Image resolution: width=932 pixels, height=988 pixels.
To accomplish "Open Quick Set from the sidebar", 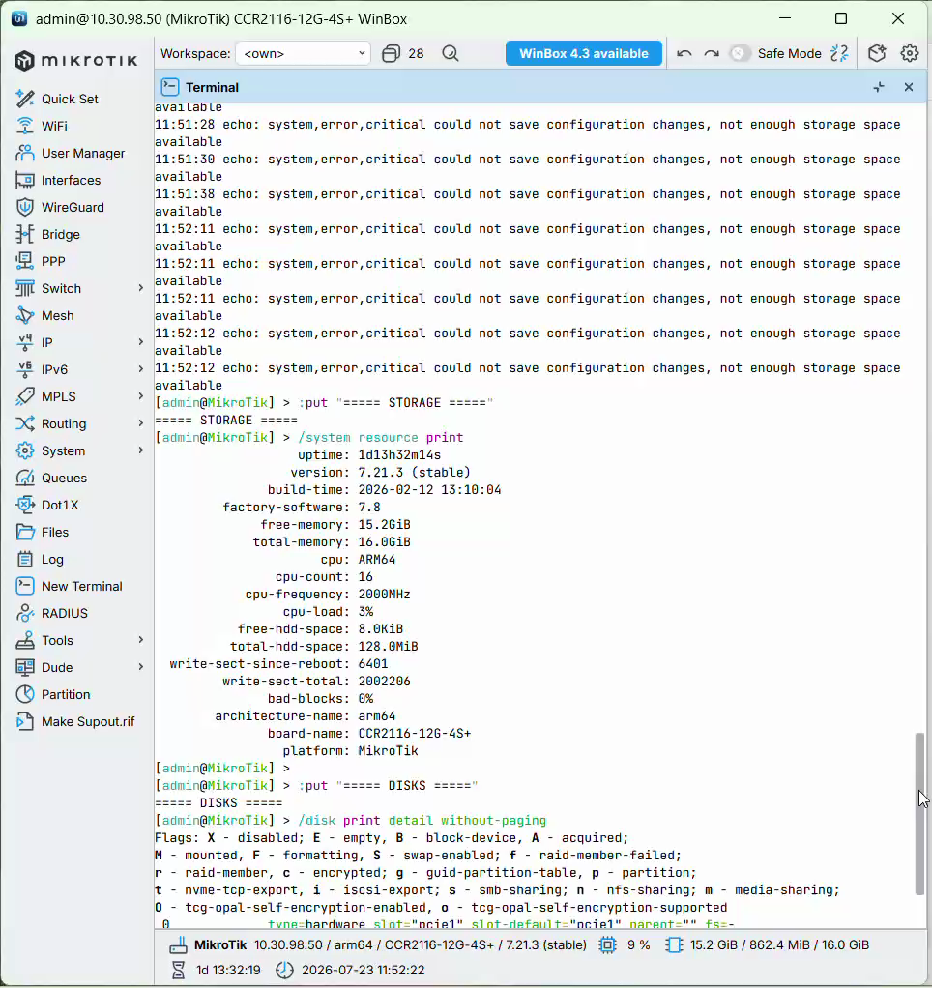I will pyautogui.click(x=70, y=99).
